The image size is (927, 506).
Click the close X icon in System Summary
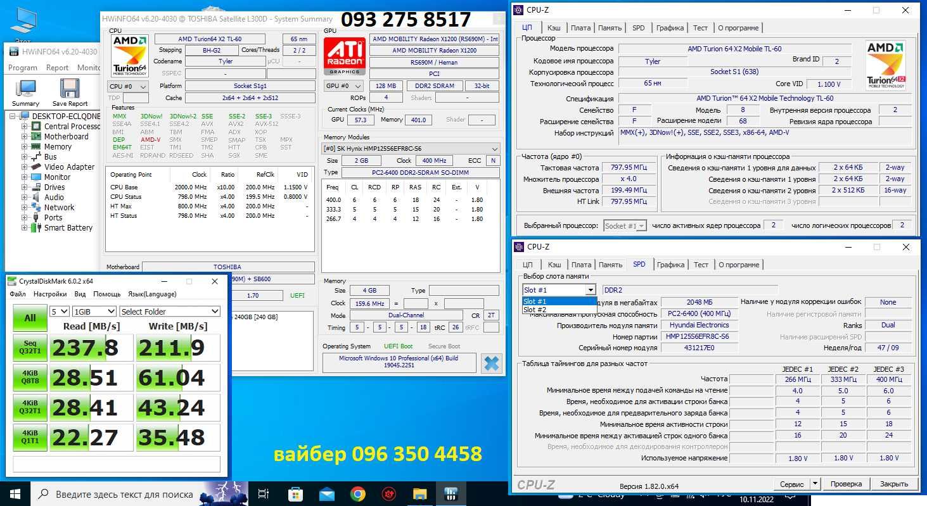point(491,363)
